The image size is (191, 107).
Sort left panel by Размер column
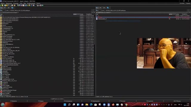tap(83, 14)
